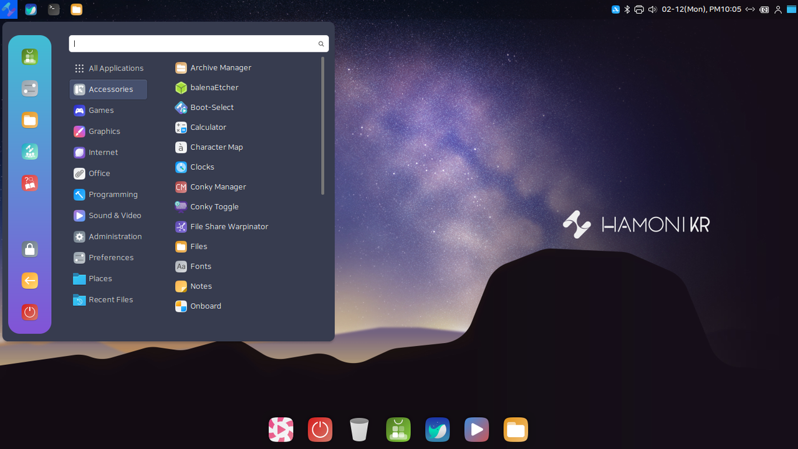Click the user account tray icon
The height and width of the screenshot is (449, 798).
778,9
